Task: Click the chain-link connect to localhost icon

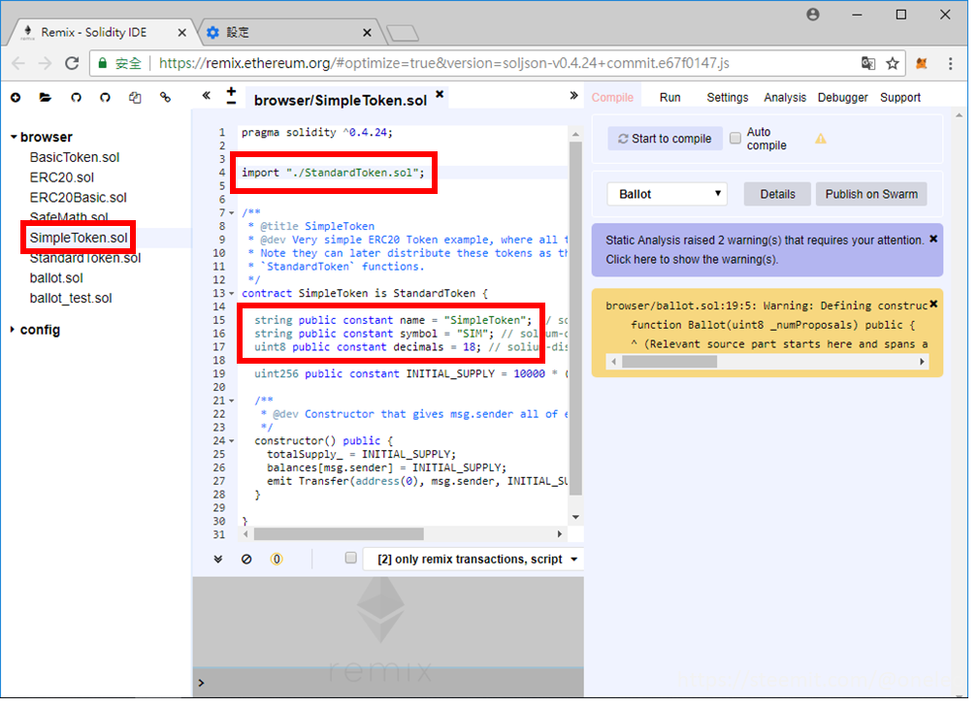Action: click(x=165, y=97)
